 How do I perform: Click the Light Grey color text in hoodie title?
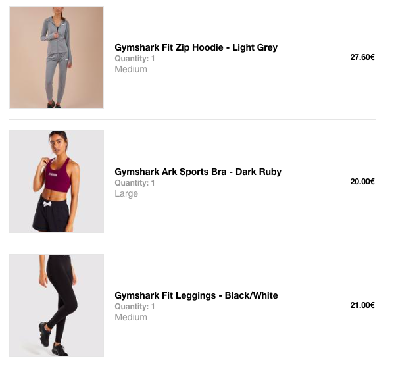[255, 47]
